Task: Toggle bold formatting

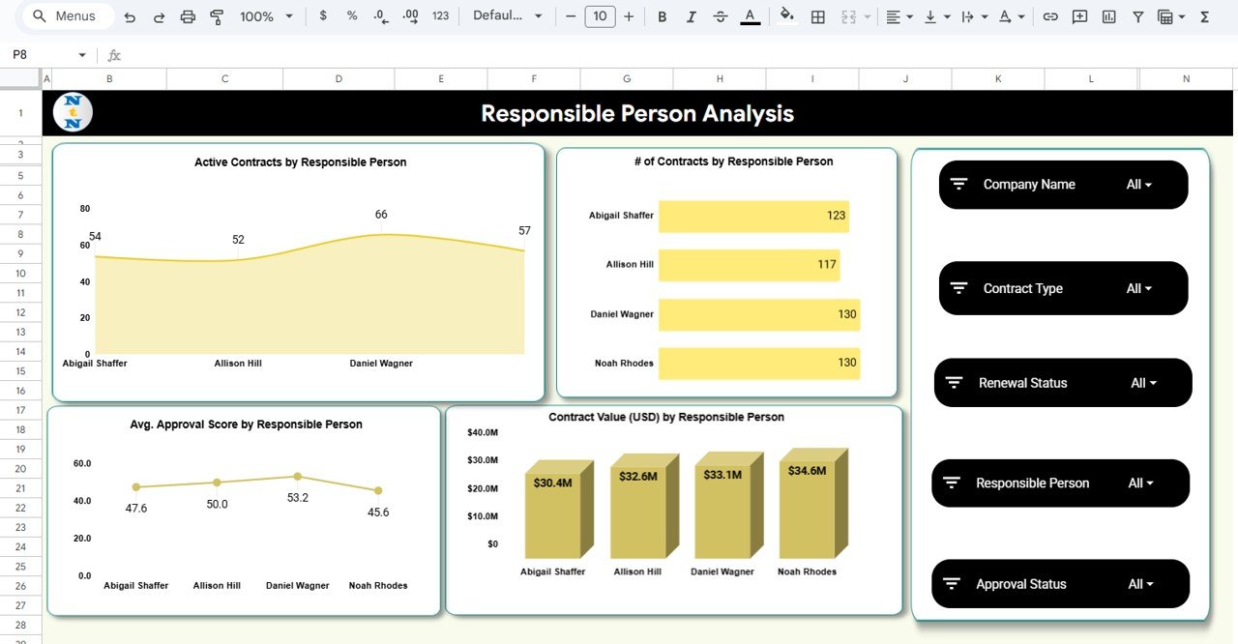Action: [x=662, y=16]
